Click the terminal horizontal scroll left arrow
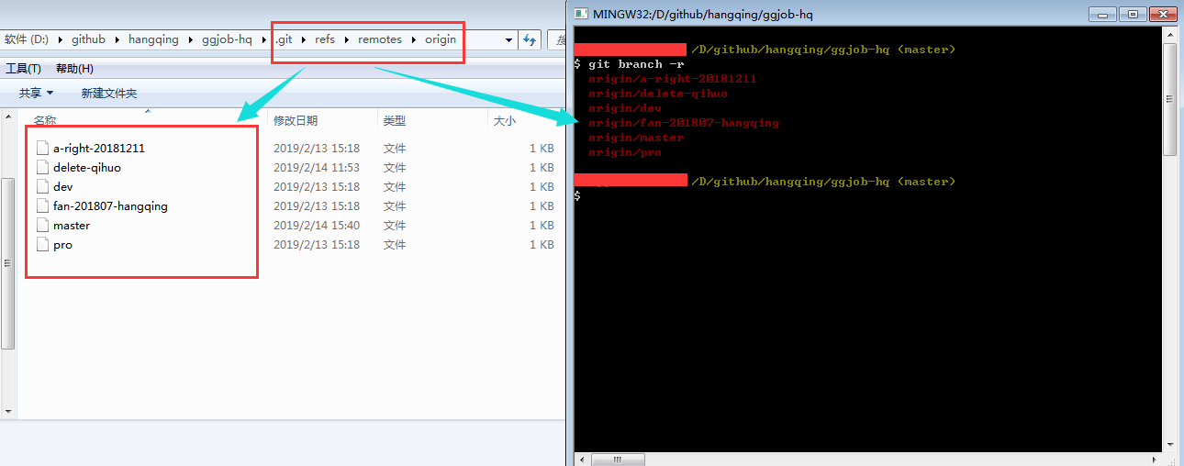 (580, 459)
